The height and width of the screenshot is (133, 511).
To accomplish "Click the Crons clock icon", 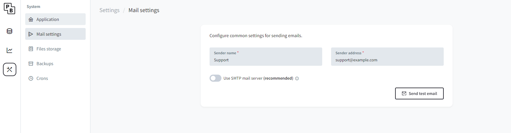I will tap(31, 78).
